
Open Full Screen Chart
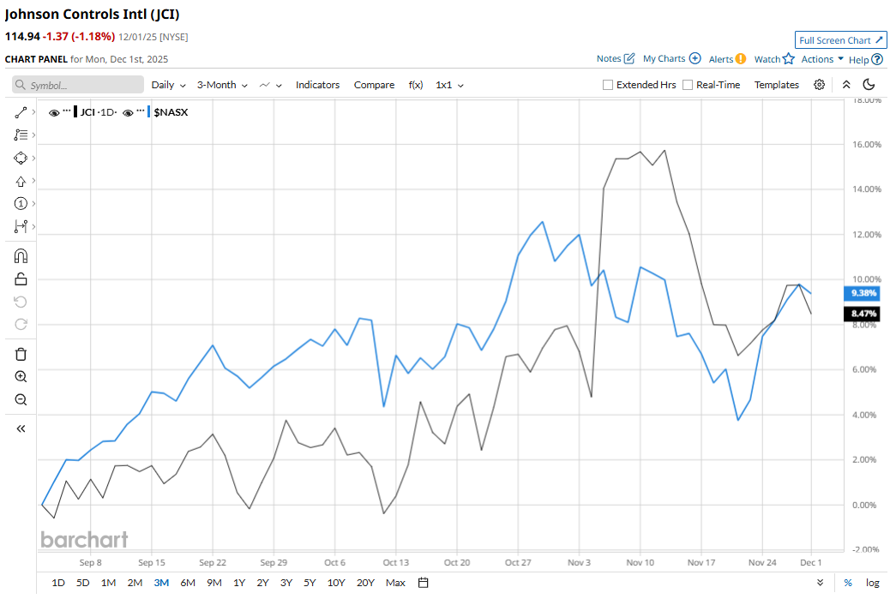click(x=840, y=40)
